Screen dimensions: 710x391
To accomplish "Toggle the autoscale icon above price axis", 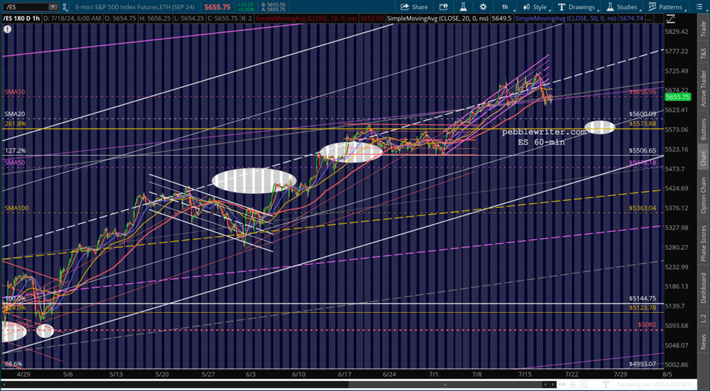I will 670,19.
